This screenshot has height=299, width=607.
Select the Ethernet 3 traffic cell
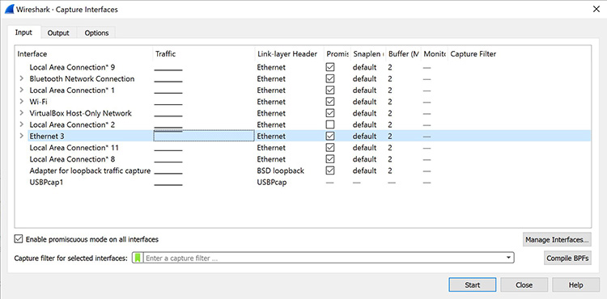tap(204, 136)
